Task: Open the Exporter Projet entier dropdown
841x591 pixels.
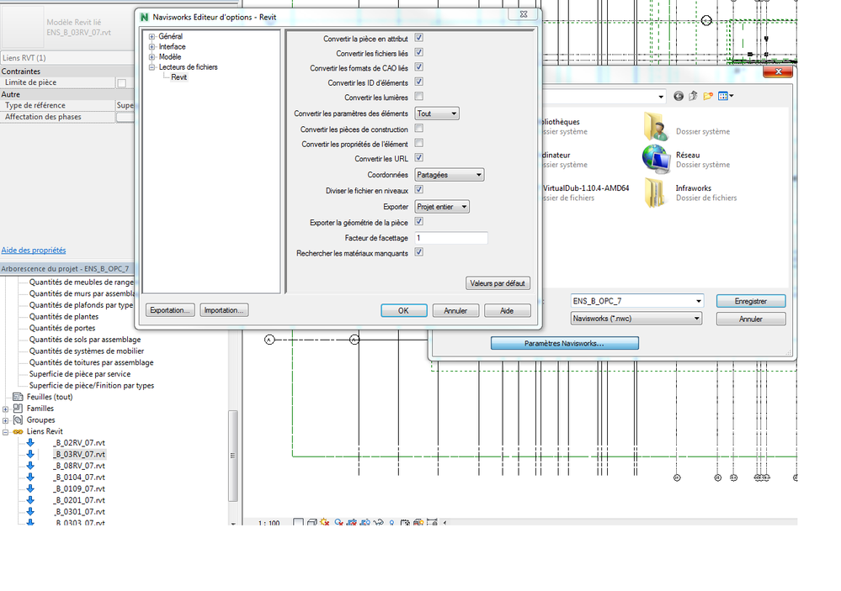Action: tap(442, 207)
